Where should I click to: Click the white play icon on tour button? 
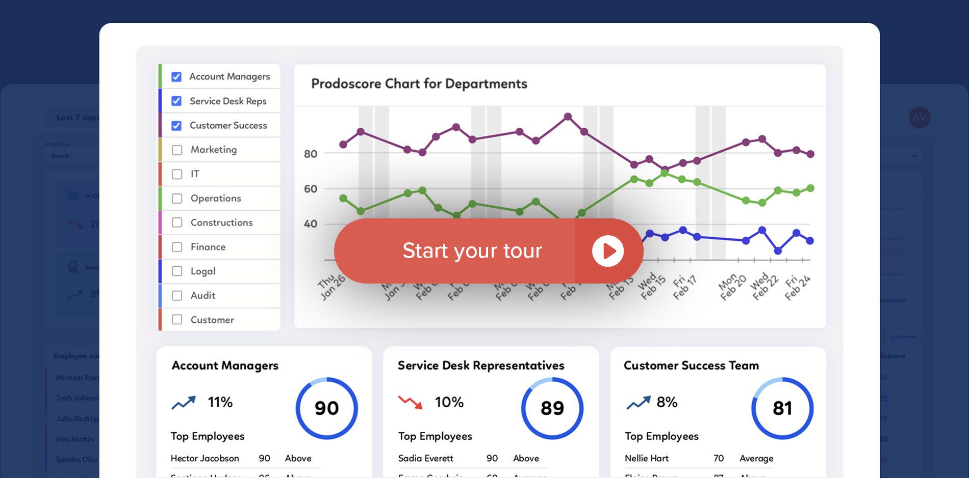click(x=608, y=251)
